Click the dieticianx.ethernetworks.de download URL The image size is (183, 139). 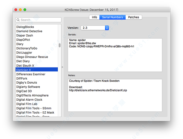[x=98, y=90]
